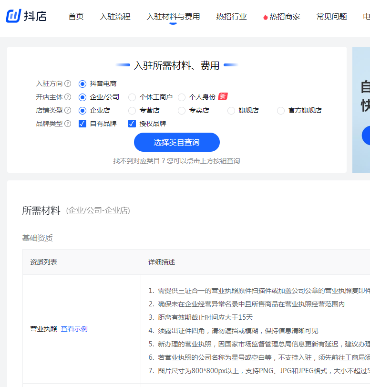Select the 旗舰店 store type
The height and width of the screenshot is (387, 370).
point(231,111)
